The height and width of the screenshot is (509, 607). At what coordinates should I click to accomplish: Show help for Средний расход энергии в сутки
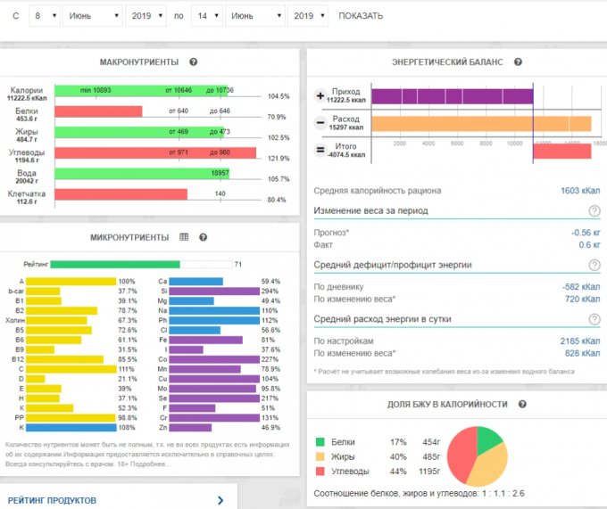(x=594, y=319)
